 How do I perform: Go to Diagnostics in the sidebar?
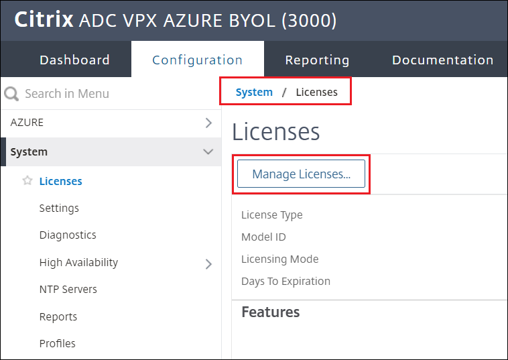click(68, 235)
